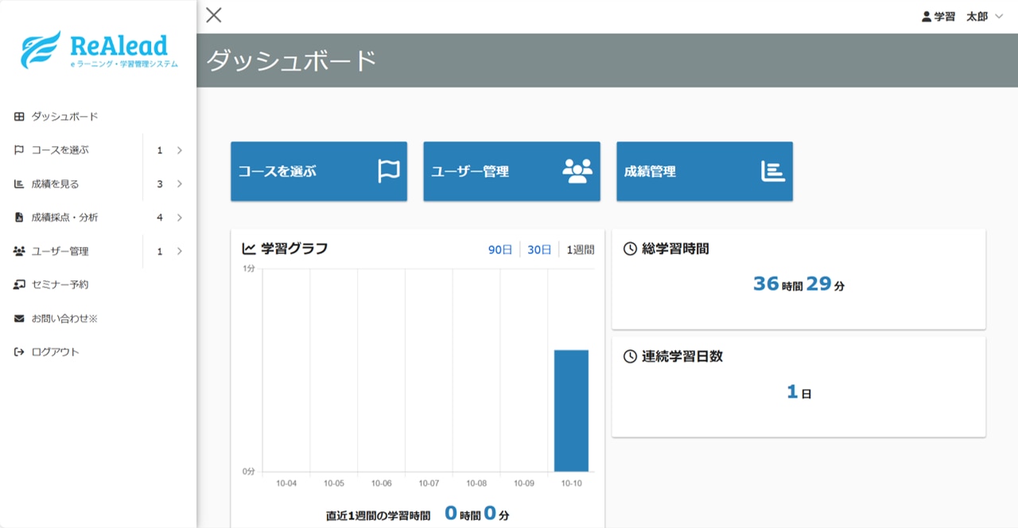Close the sidebar with the X icon
This screenshot has height=528, width=1018.
pos(214,15)
